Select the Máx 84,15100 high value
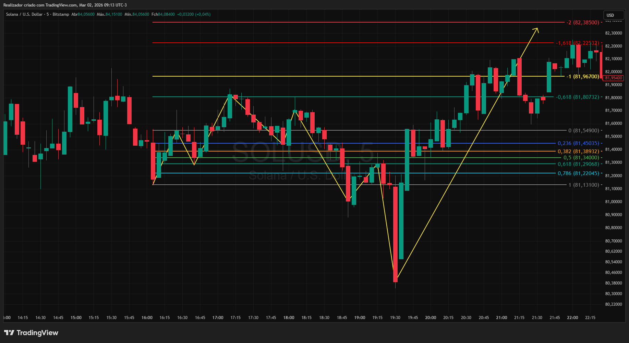Screen dimensions: 629x343 click(x=109, y=14)
